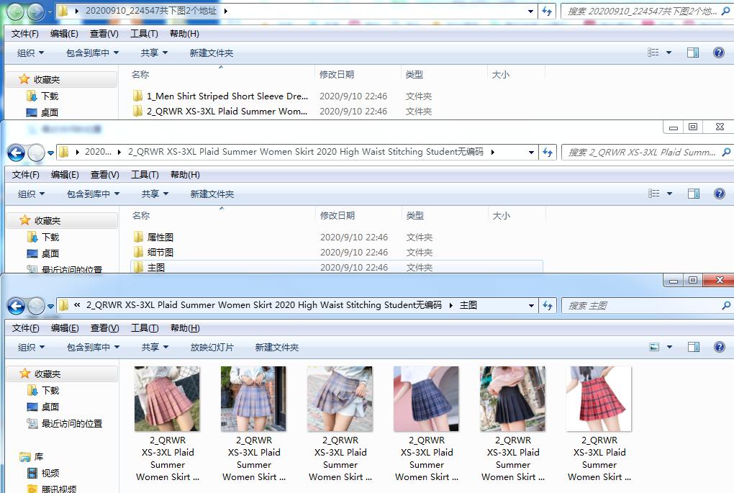Click the refresh icon beside the address bar

[548, 305]
